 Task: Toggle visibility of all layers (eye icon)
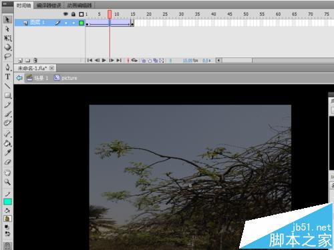point(65,14)
